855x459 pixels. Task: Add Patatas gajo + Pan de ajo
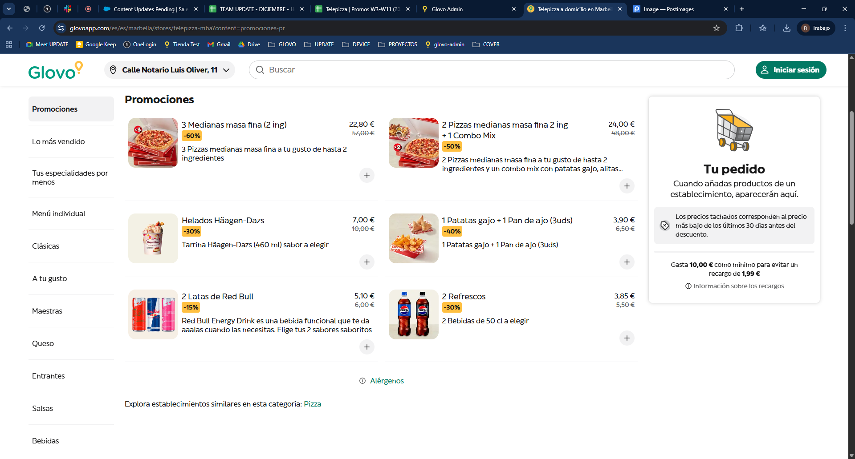coord(627,262)
